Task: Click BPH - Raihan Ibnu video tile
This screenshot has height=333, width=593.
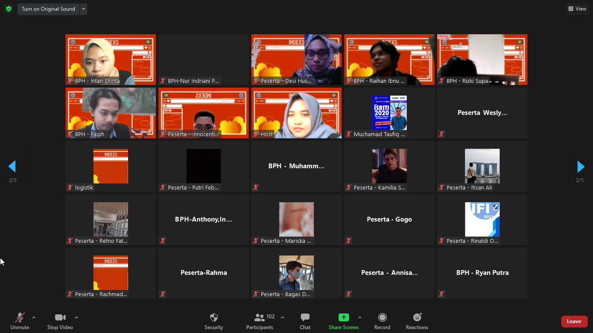Action: point(389,59)
